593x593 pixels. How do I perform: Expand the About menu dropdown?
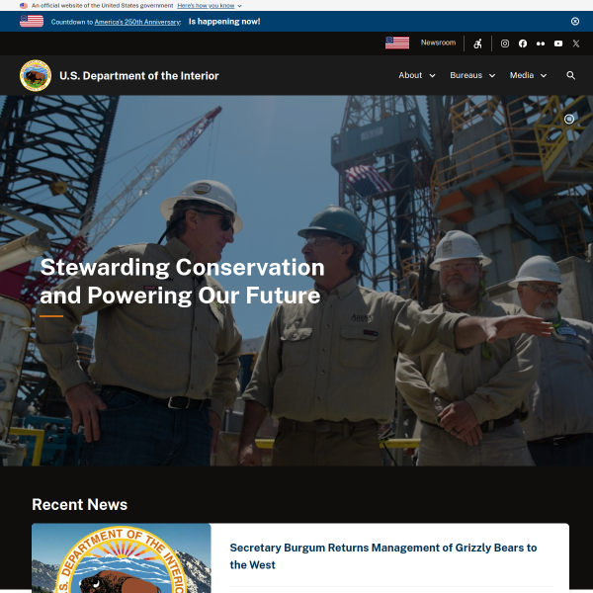point(417,75)
